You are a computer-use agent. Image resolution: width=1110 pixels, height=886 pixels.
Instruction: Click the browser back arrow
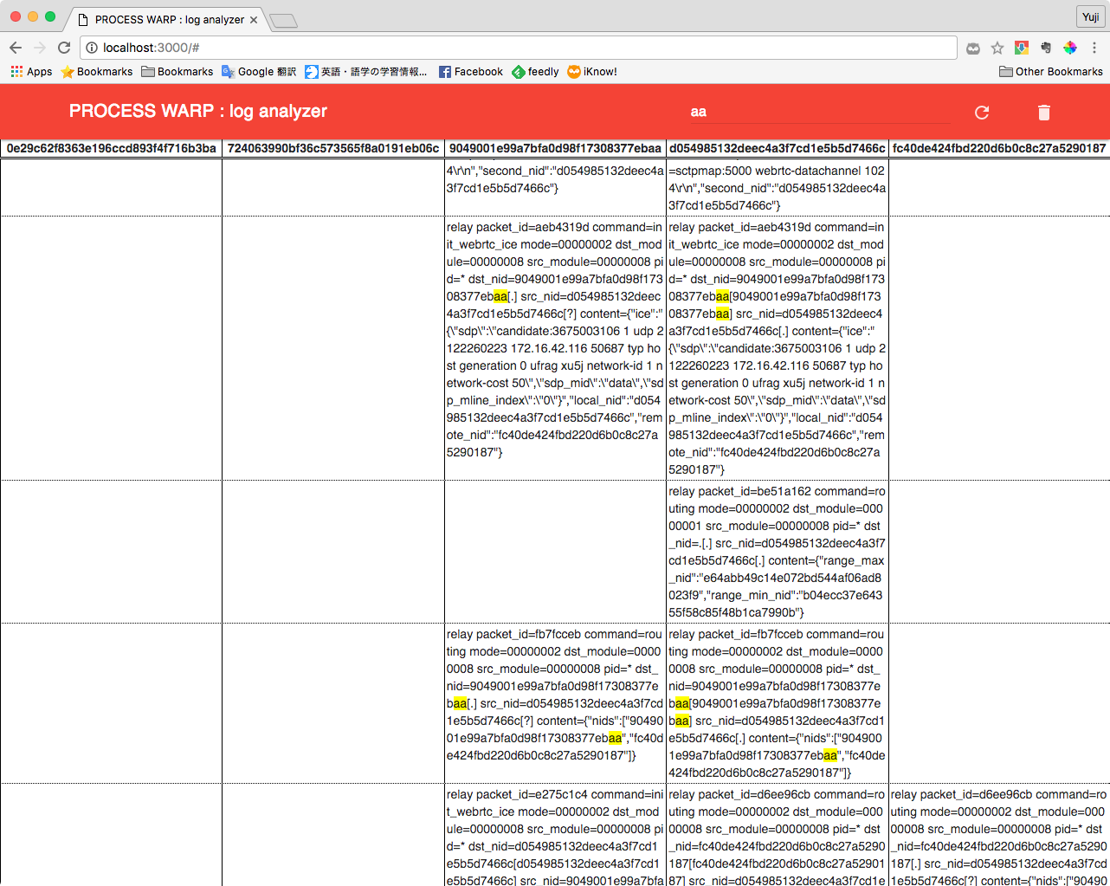pyautogui.click(x=16, y=48)
